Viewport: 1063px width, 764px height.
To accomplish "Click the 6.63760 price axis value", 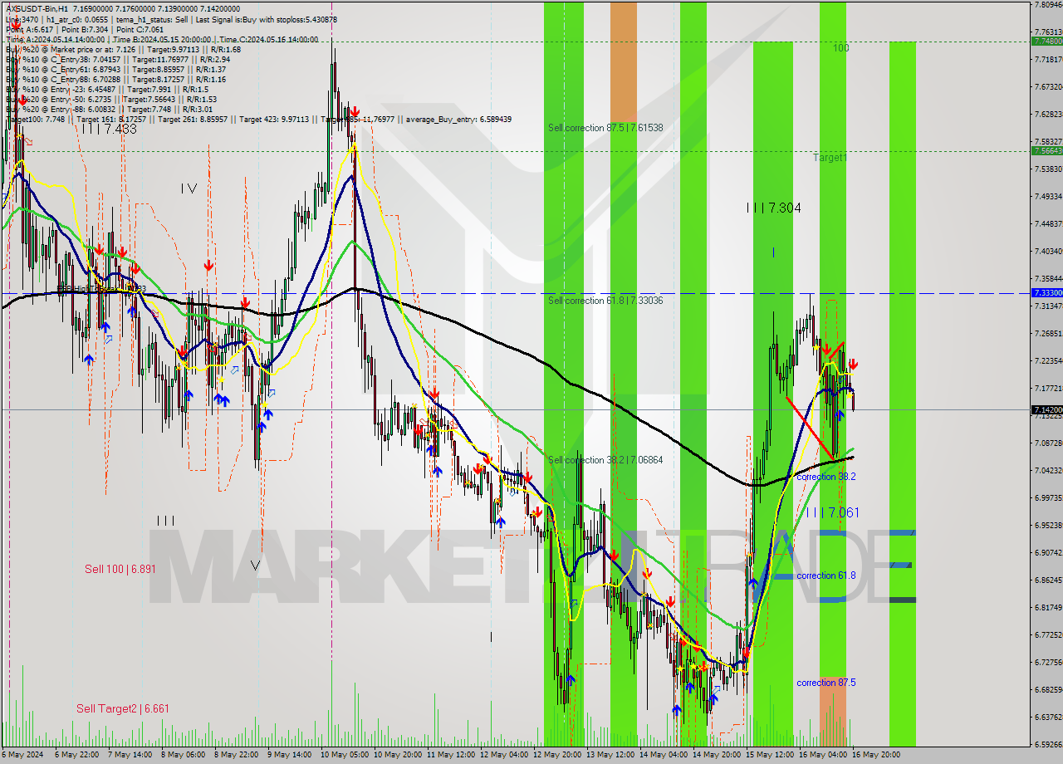I will pos(1048,717).
